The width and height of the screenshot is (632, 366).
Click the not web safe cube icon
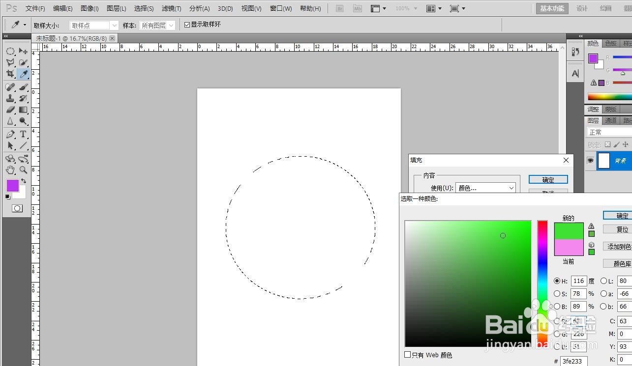591,245
